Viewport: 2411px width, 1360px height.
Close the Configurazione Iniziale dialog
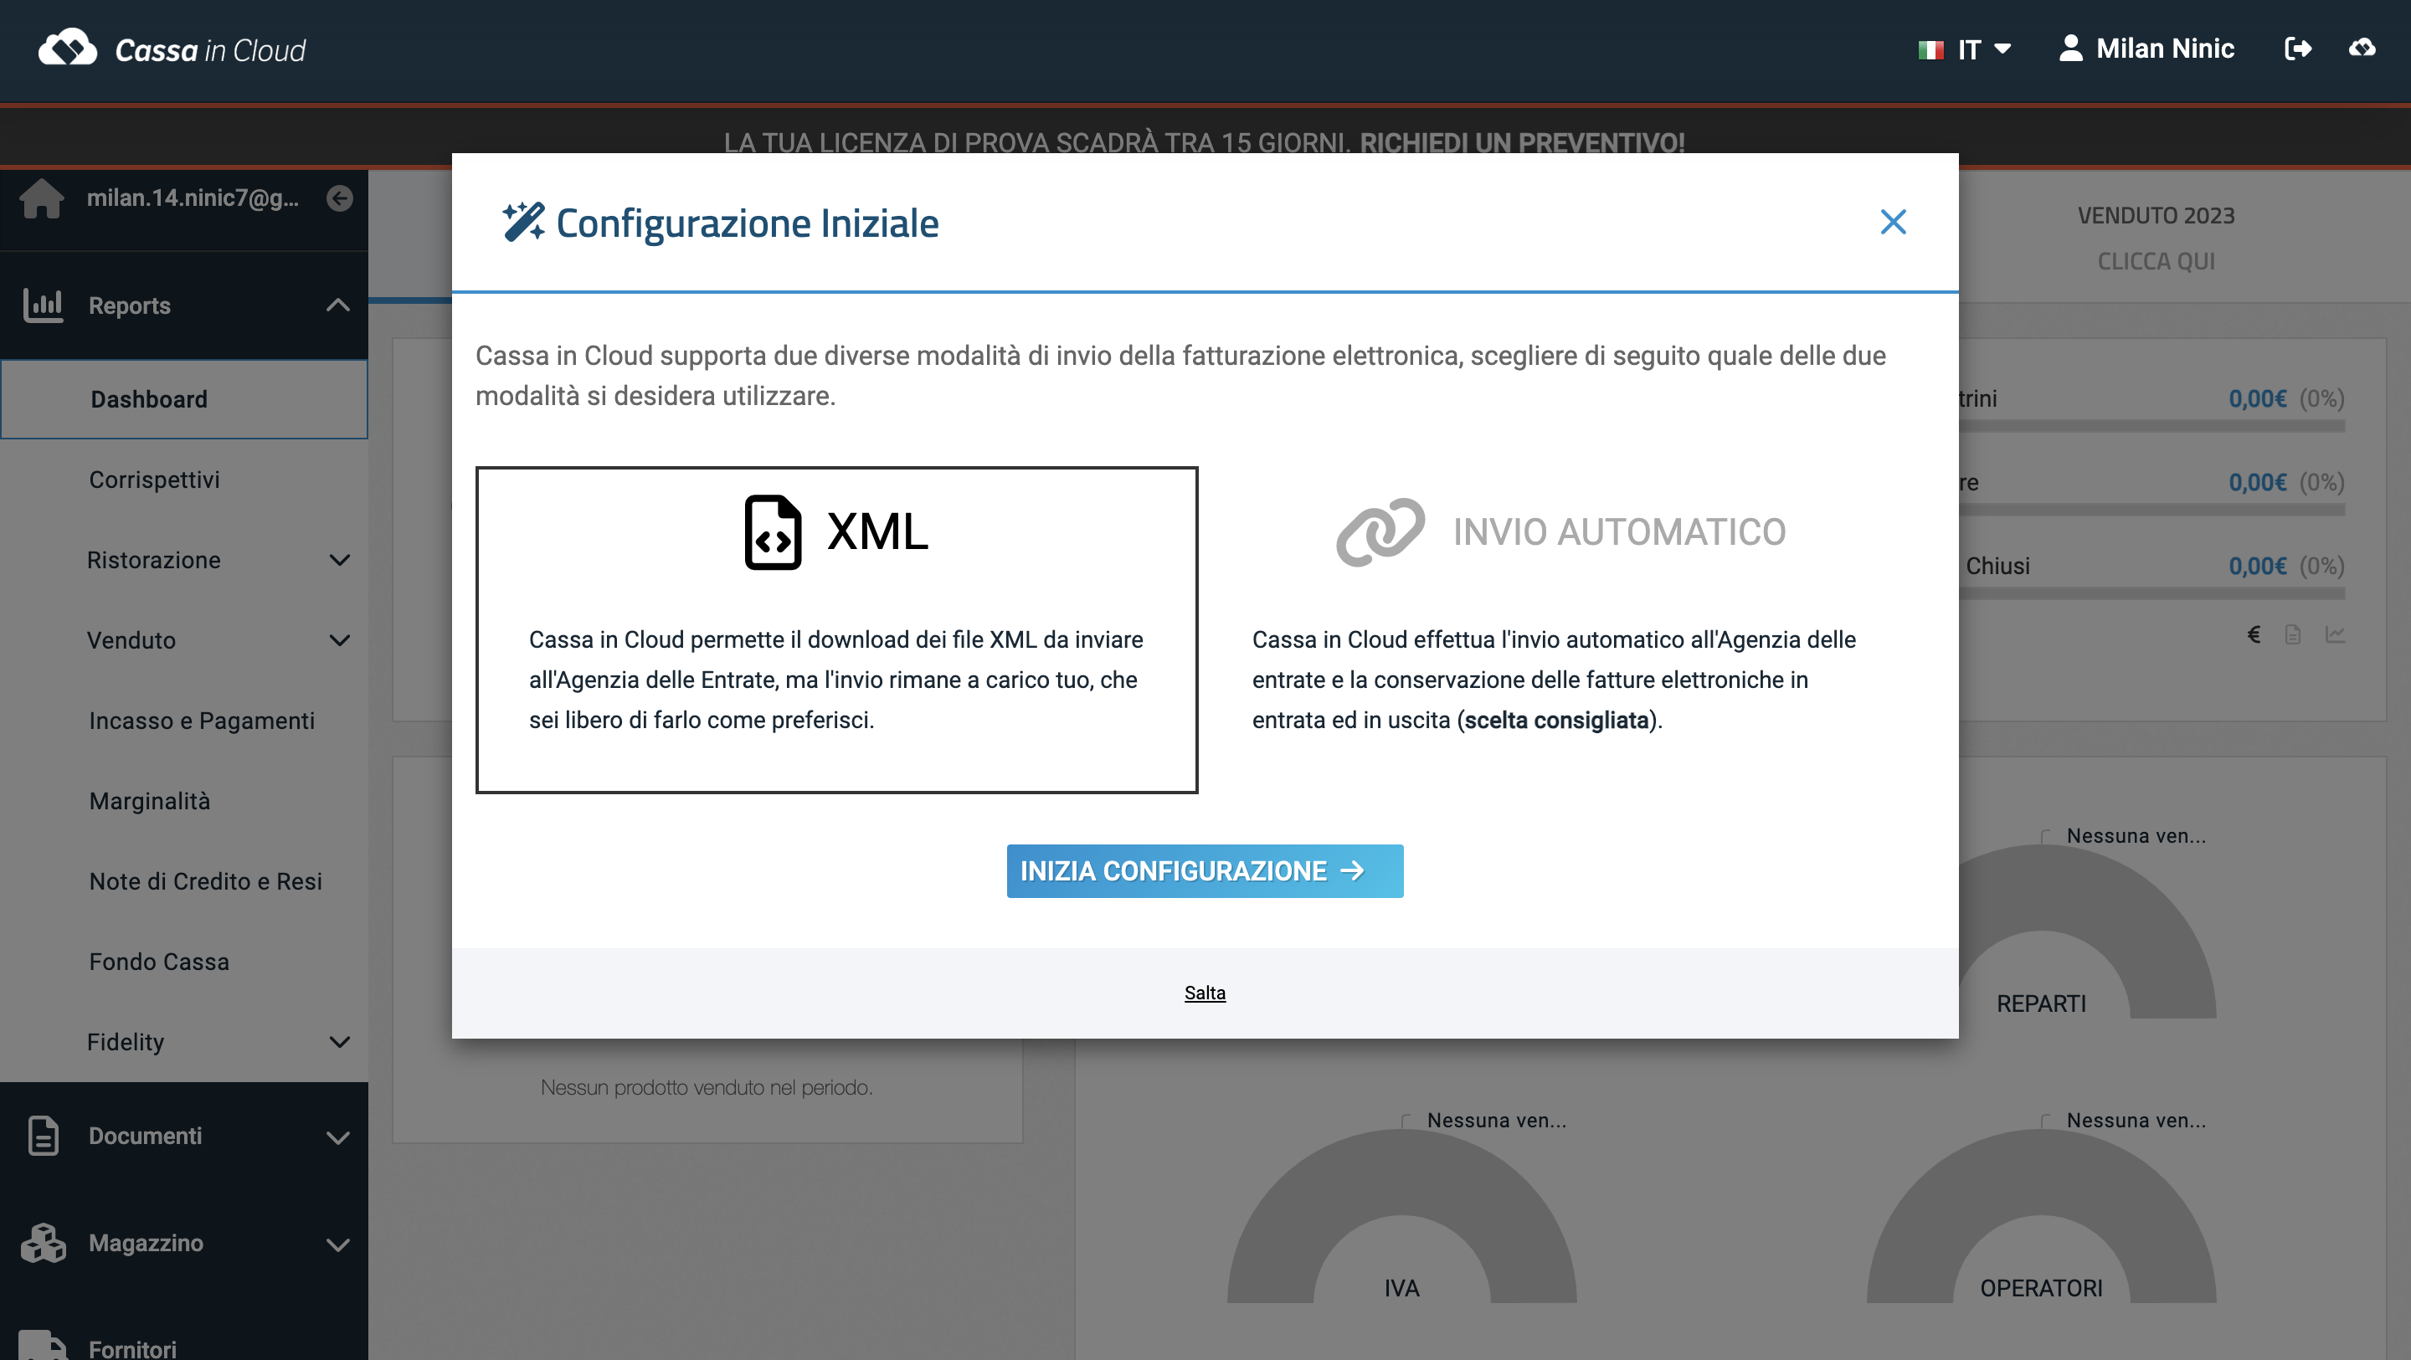pos(1893,222)
